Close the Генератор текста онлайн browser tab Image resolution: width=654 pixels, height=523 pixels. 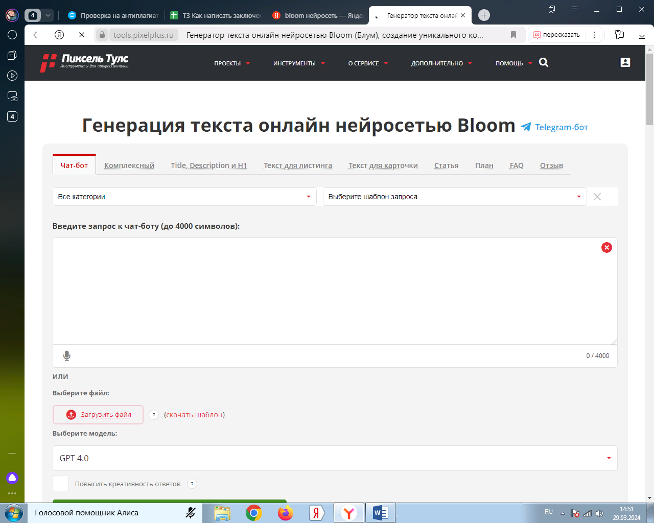tap(463, 15)
